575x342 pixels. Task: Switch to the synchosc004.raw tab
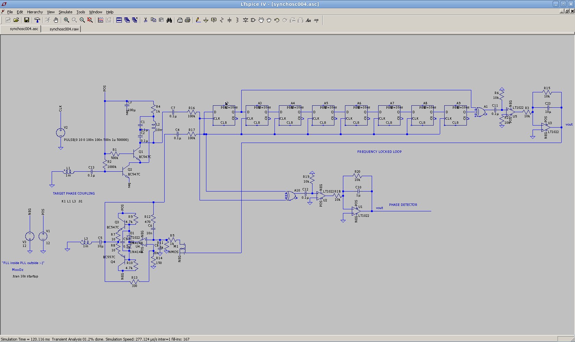click(x=64, y=29)
